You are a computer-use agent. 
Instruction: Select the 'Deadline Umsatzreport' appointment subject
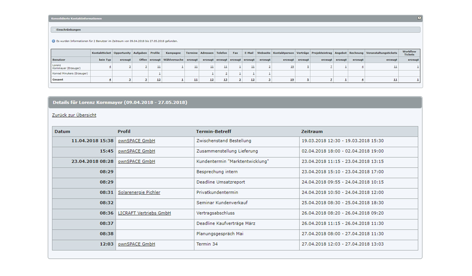[221, 182]
